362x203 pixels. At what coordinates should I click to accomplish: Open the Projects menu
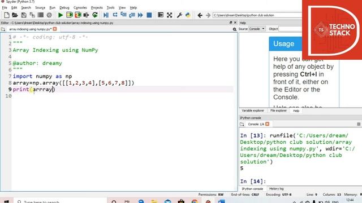(97, 7)
